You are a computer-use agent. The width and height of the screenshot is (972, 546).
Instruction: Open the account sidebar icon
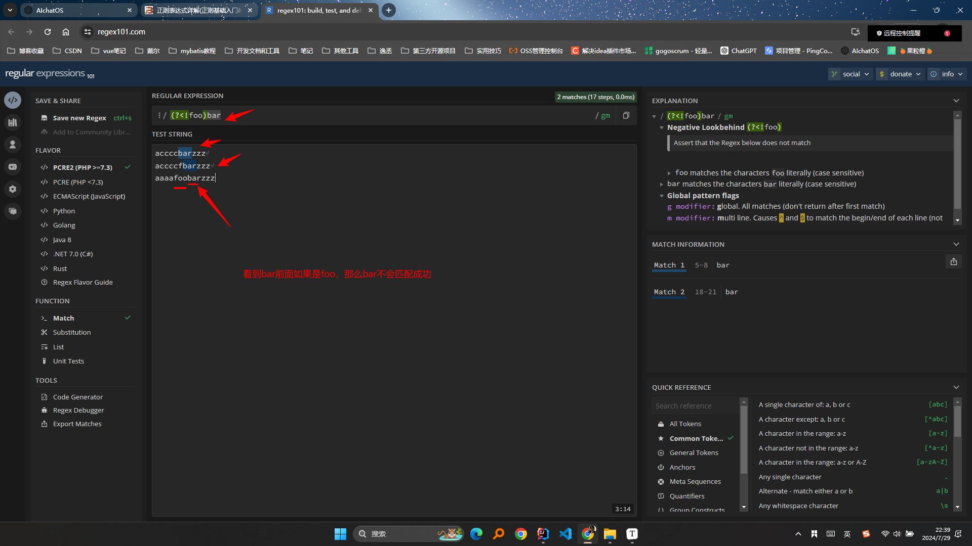pyautogui.click(x=13, y=145)
